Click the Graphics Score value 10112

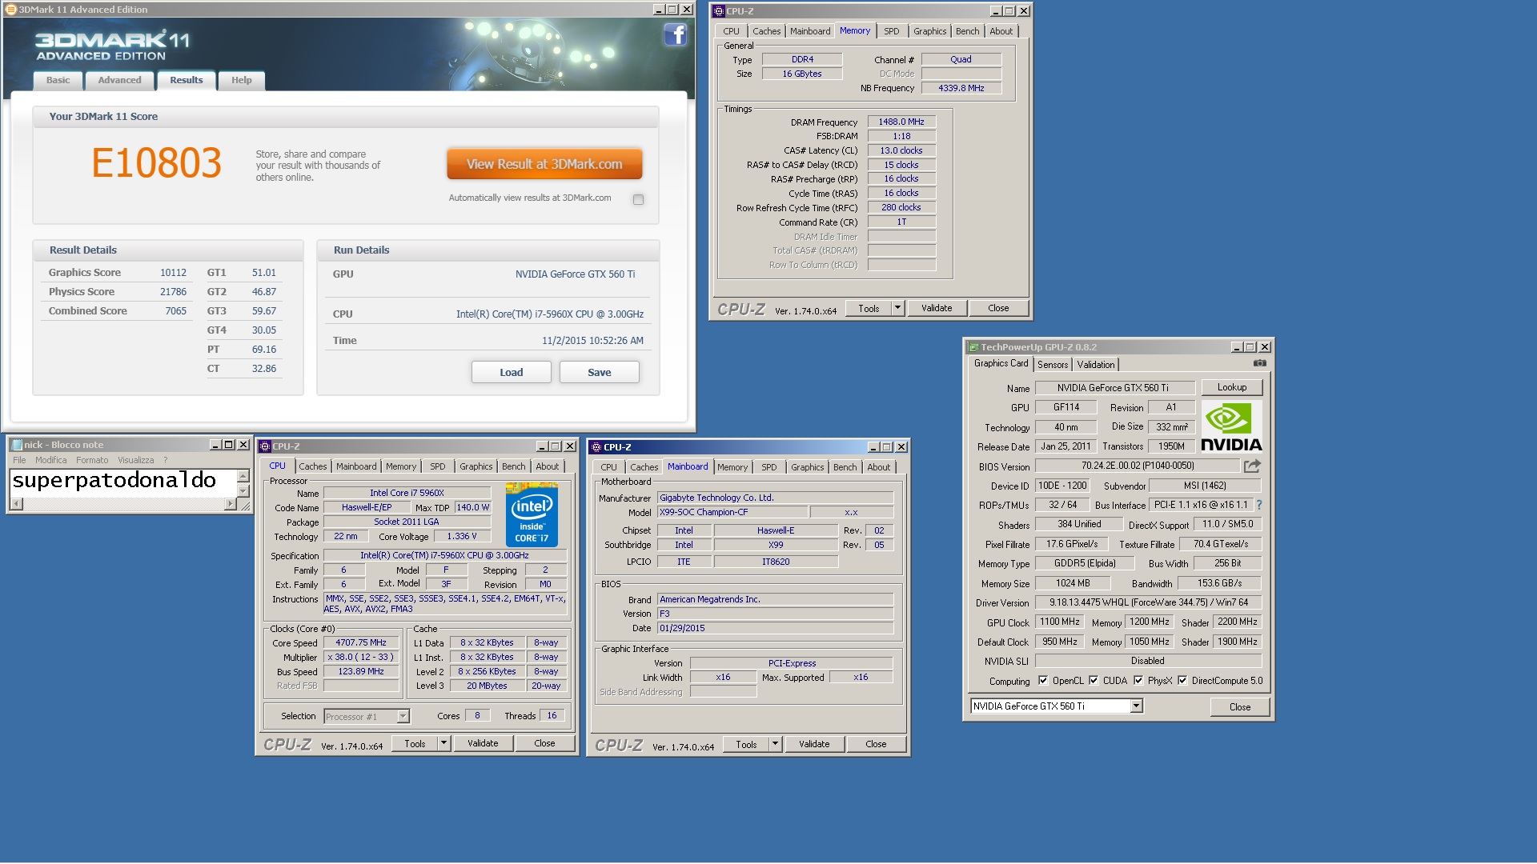pos(173,273)
